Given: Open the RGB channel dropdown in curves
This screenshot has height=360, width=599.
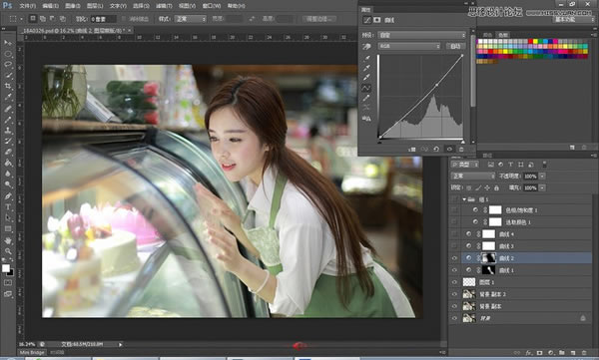Looking at the screenshot, I should (x=409, y=46).
